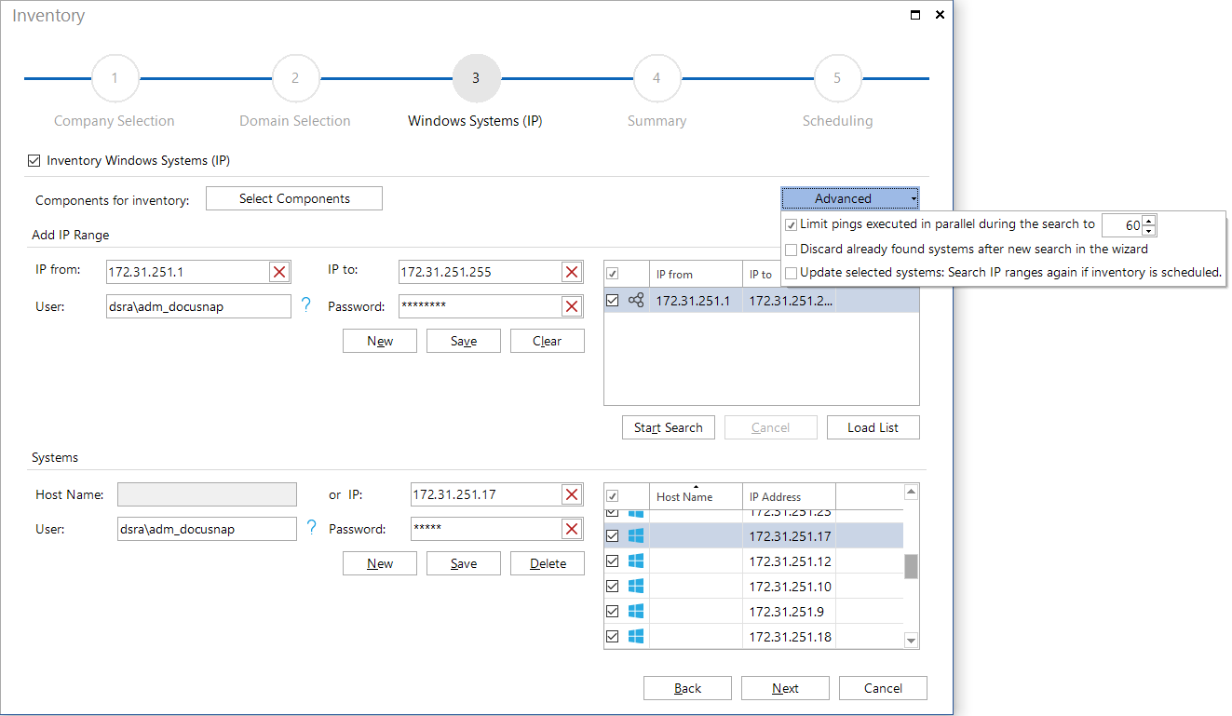Viewport: 1232px width, 716px height.
Task: Start Search for systems
Action: click(669, 427)
